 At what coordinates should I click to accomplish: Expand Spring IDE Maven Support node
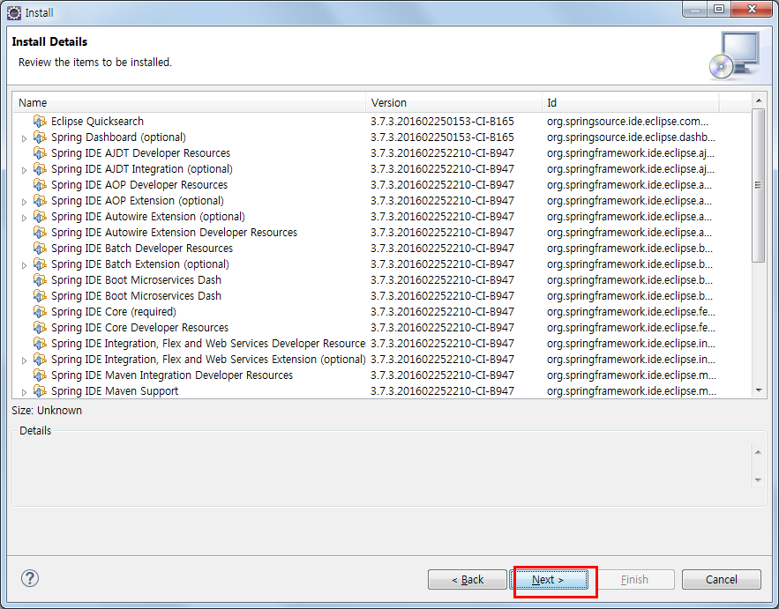click(24, 392)
